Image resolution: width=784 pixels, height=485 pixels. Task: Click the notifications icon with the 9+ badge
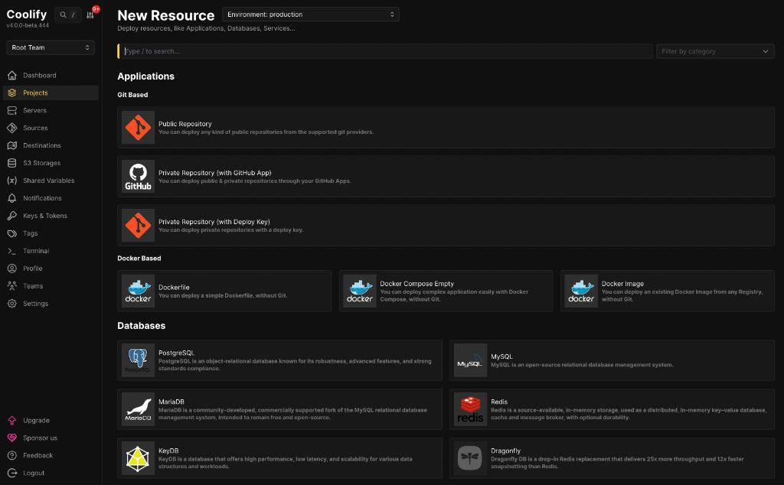click(x=91, y=14)
